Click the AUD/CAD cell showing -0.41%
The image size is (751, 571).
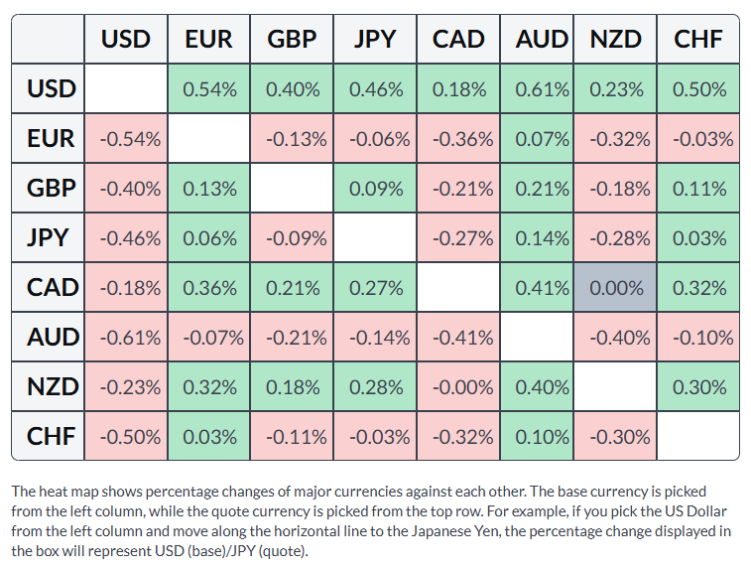(x=459, y=338)
